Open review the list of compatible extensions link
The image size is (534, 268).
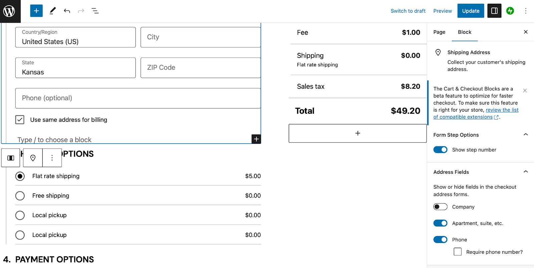476,113
